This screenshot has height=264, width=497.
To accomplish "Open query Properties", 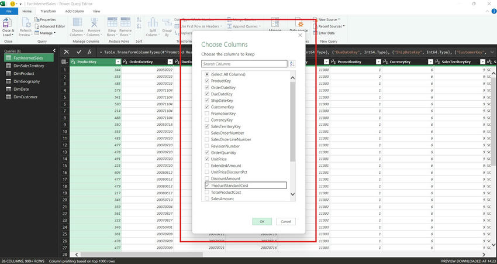I will tap(46, 20).
